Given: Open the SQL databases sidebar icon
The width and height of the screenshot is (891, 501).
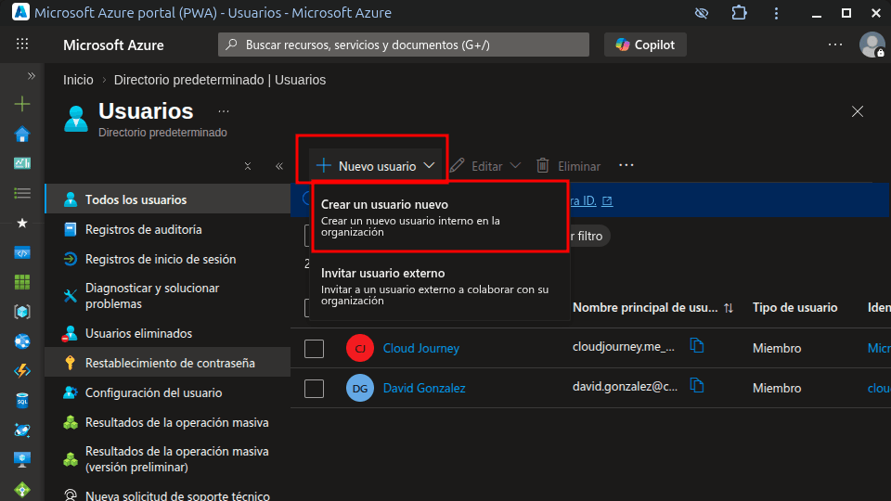Looking at the screenshot, I should tap(22, 401).
